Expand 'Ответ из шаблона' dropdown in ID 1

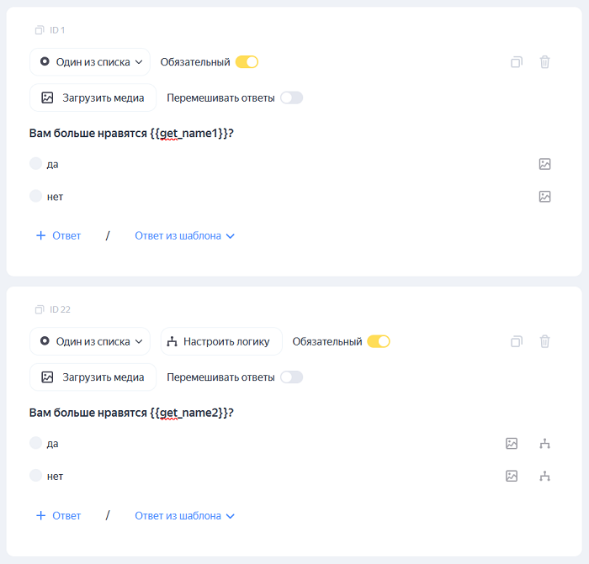[184, 236]
